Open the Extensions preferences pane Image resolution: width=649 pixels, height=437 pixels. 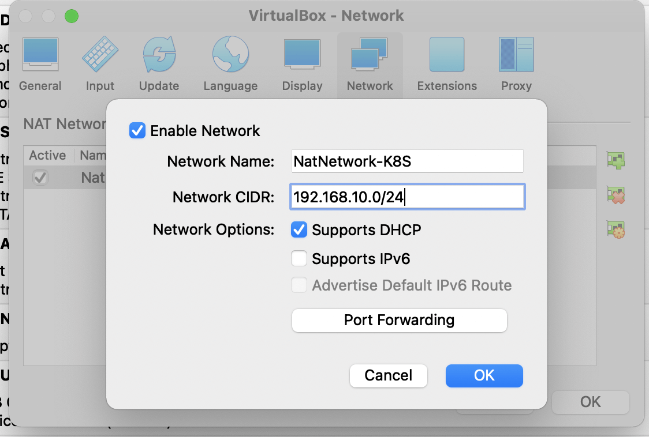click(x=447, y=64)
